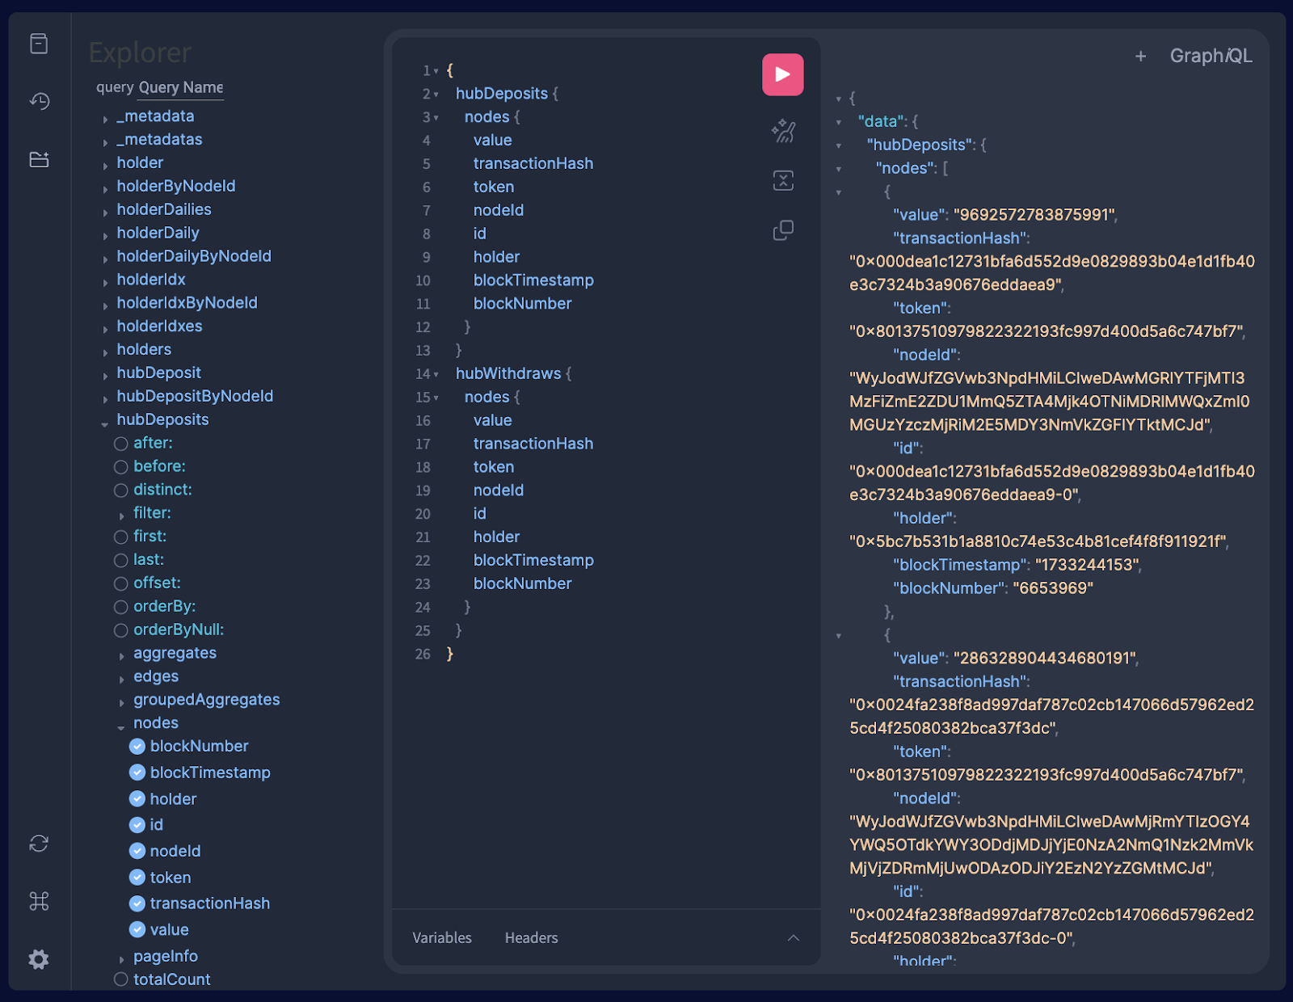Enable the totalCount field

click(121, 979)
